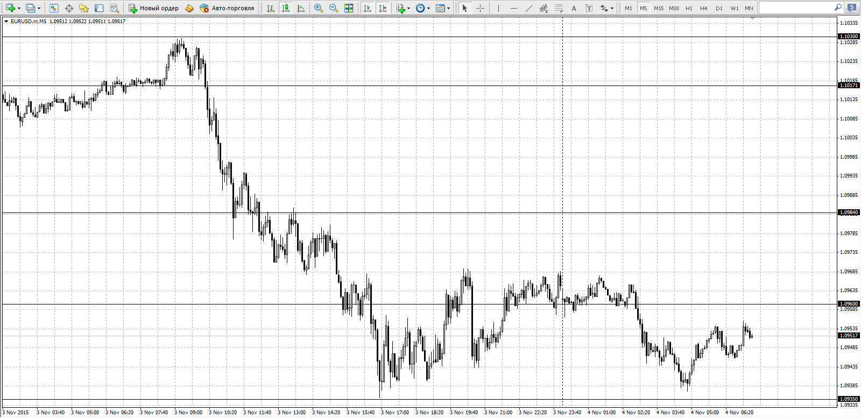
Task: Expand the new chart dropdown arrow
Action: point(19,8)
